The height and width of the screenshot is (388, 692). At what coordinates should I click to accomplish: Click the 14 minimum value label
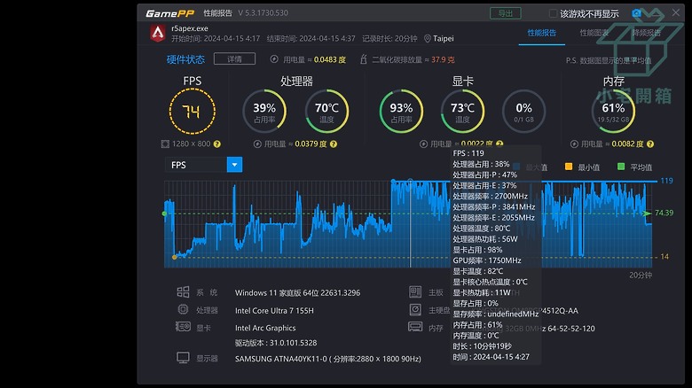point(664,257)
